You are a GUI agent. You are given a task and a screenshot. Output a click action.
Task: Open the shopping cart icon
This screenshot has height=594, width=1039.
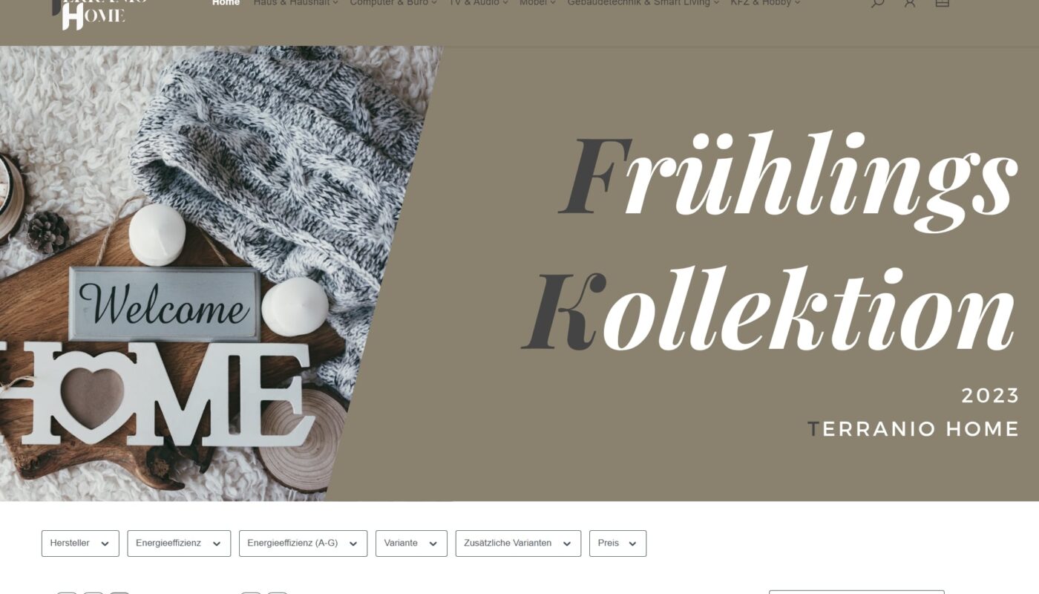[942, 2]
